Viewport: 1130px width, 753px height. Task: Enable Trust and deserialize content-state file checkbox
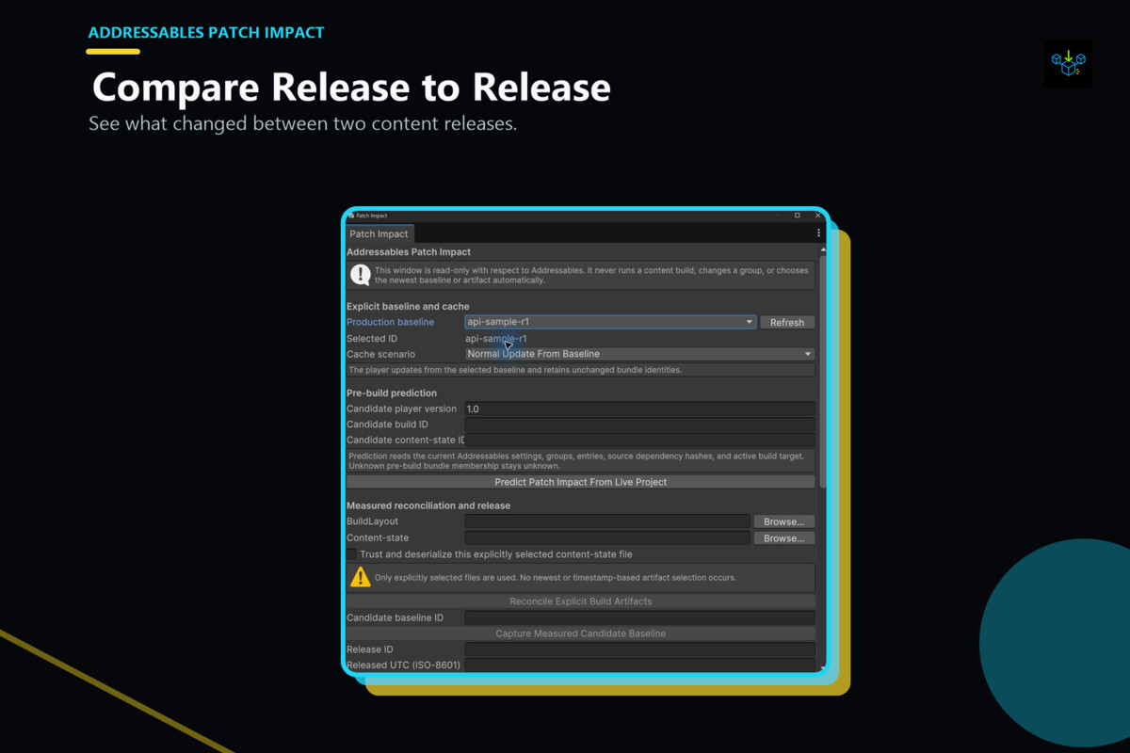(x=352, y=554)
